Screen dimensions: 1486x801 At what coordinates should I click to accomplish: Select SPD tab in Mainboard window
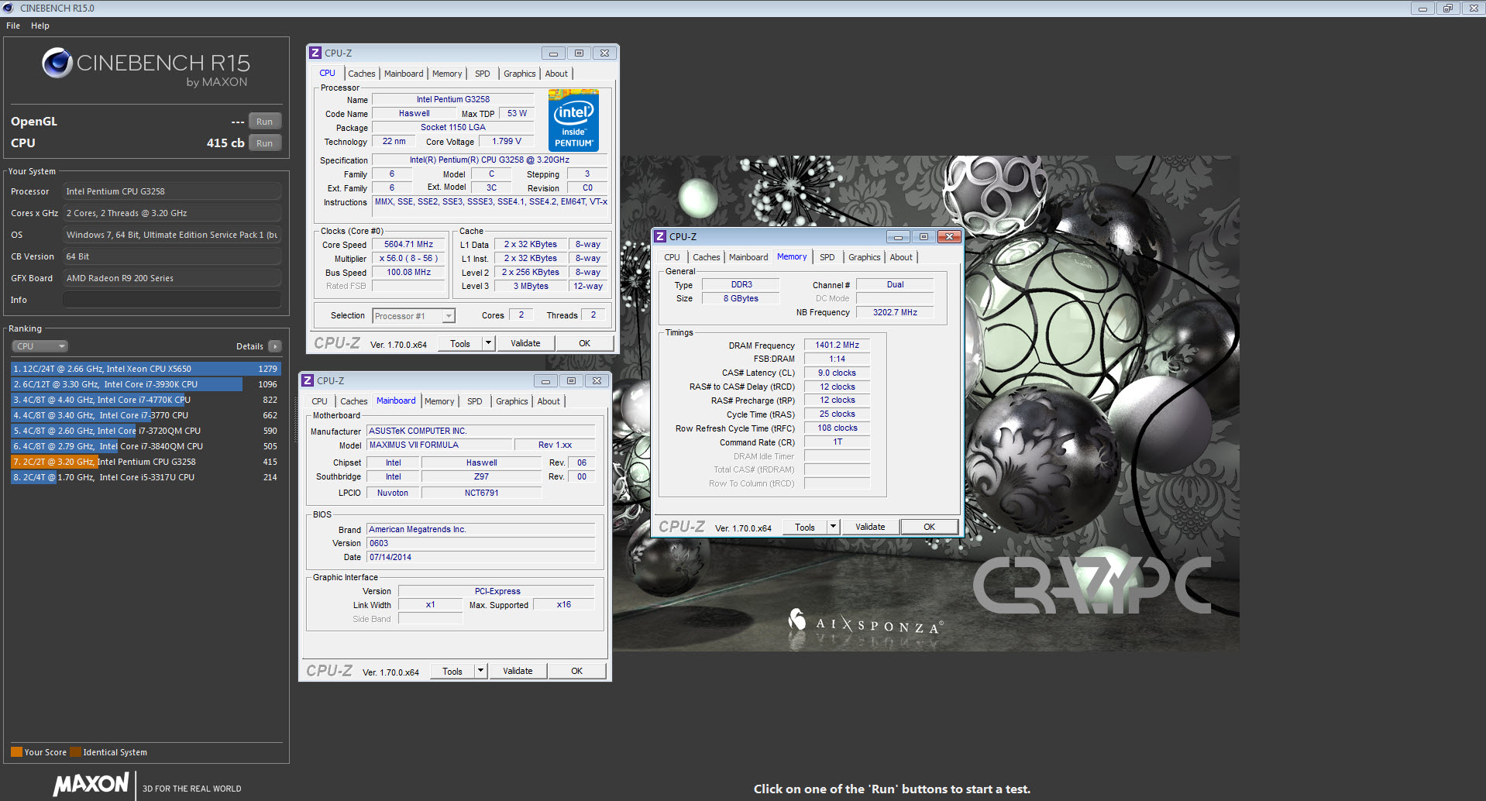(x=475, y=401)
